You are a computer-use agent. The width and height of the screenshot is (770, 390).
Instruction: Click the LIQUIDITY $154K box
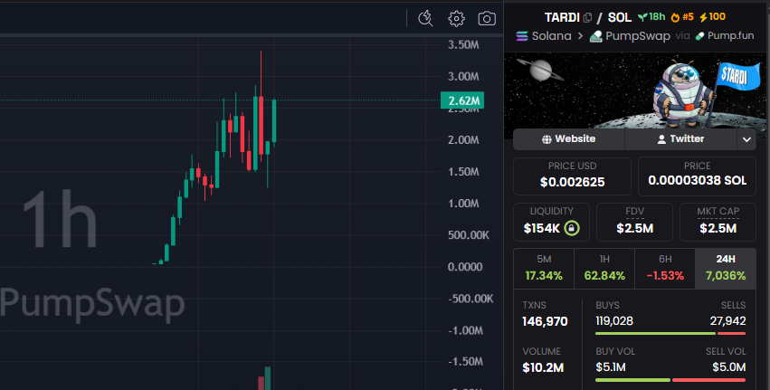coord(551,222)
